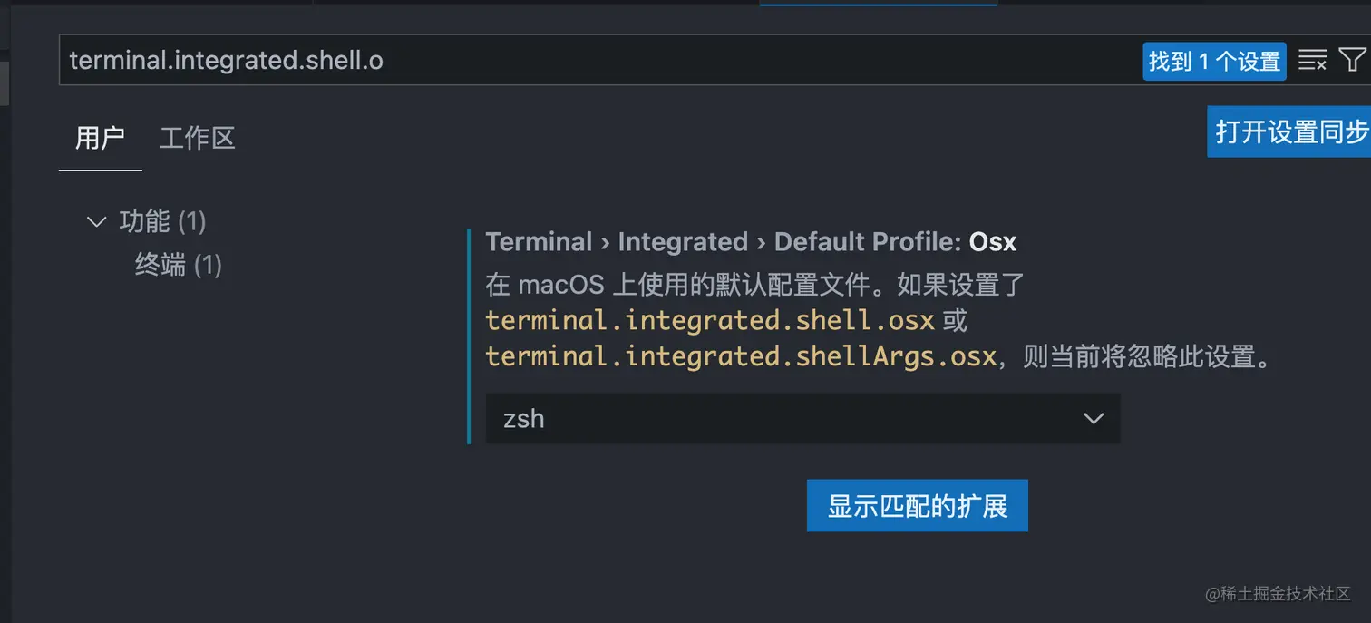Focus the settings search input field
Viewport: 1371px width, 623px height.
pos(544,60)
